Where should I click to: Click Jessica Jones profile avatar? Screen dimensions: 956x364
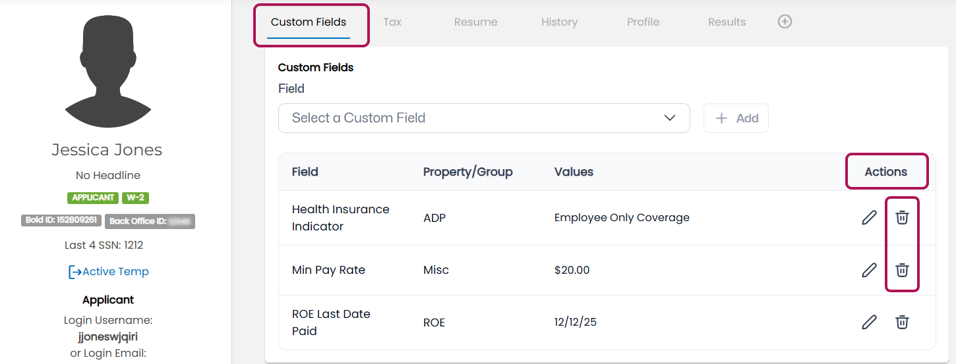pyautogui.click(x=108, y=71)
